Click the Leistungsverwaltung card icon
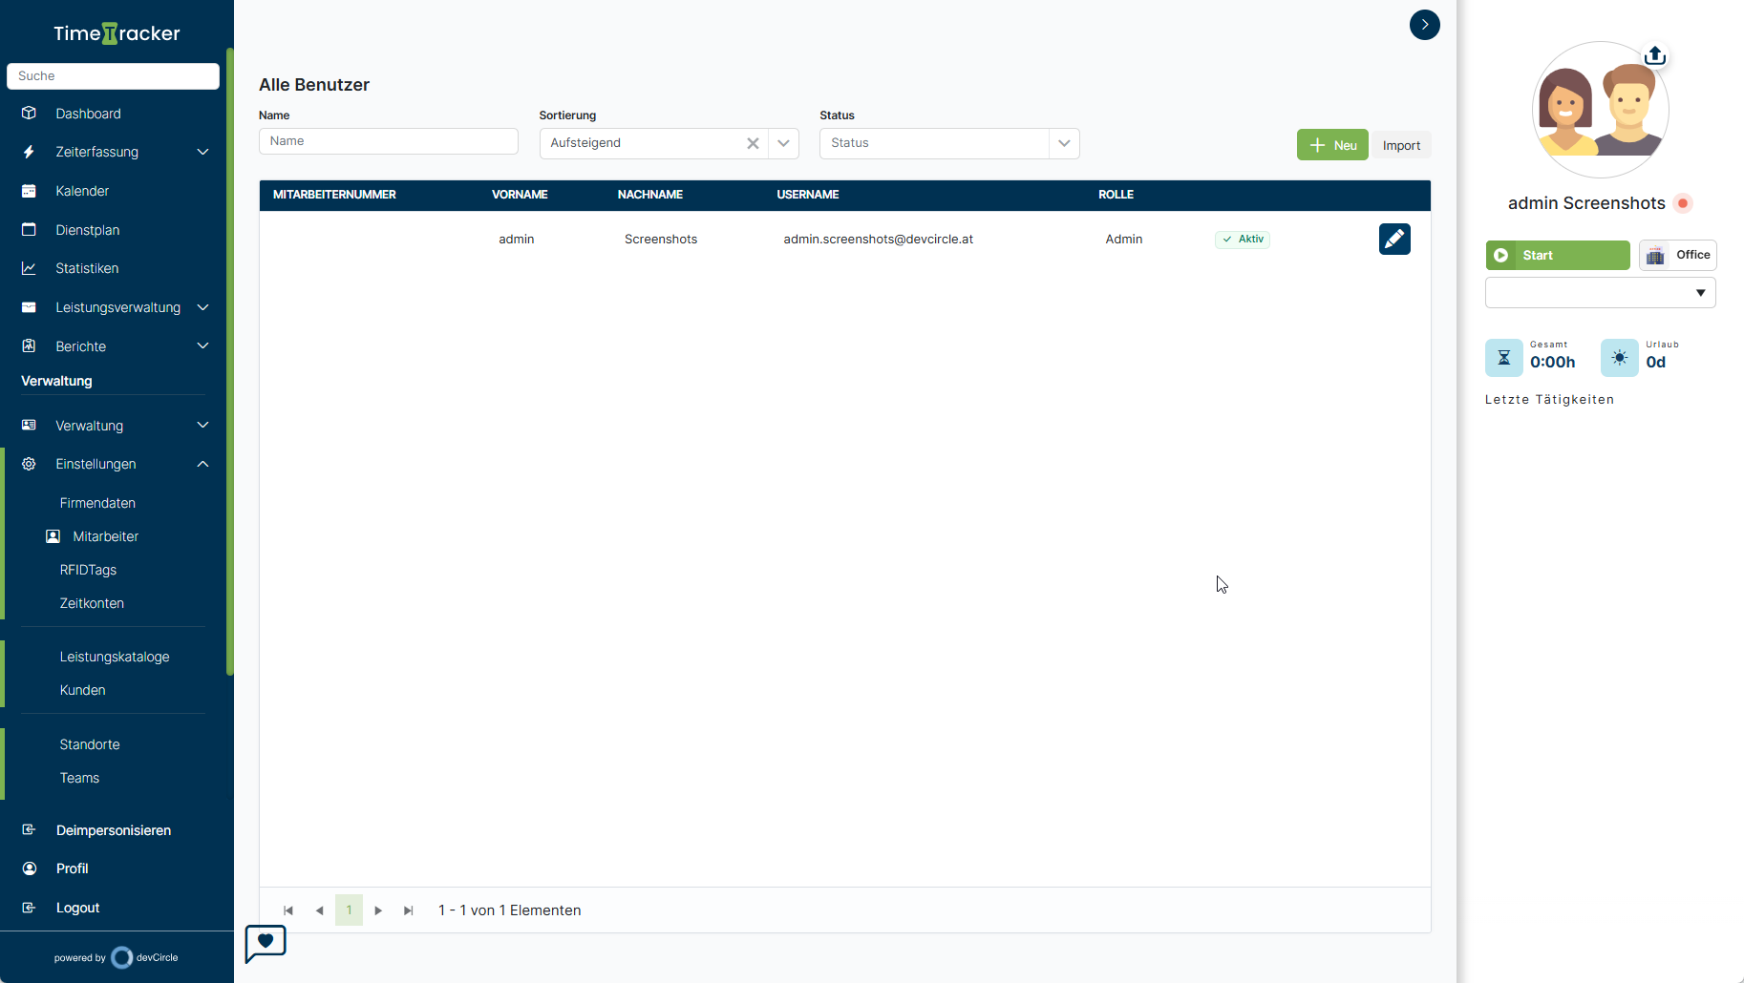 click(x=29, y=307)
